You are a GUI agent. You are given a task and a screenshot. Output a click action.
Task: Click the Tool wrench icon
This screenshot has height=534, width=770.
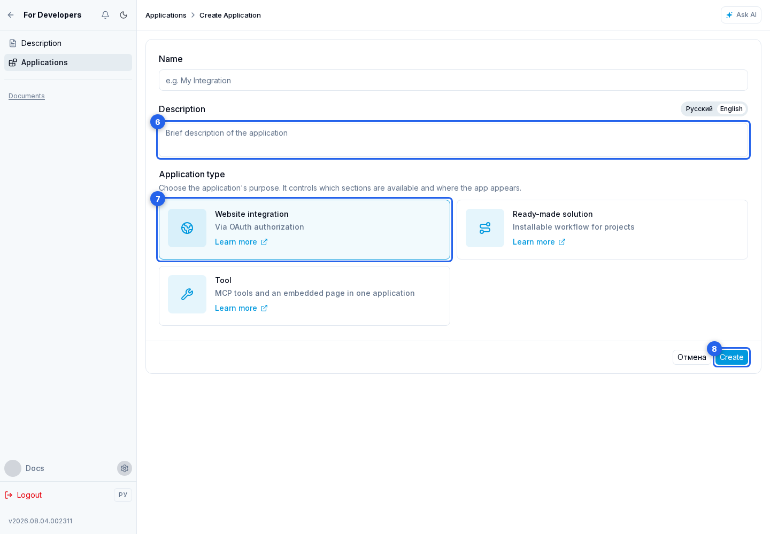(187, 294)
